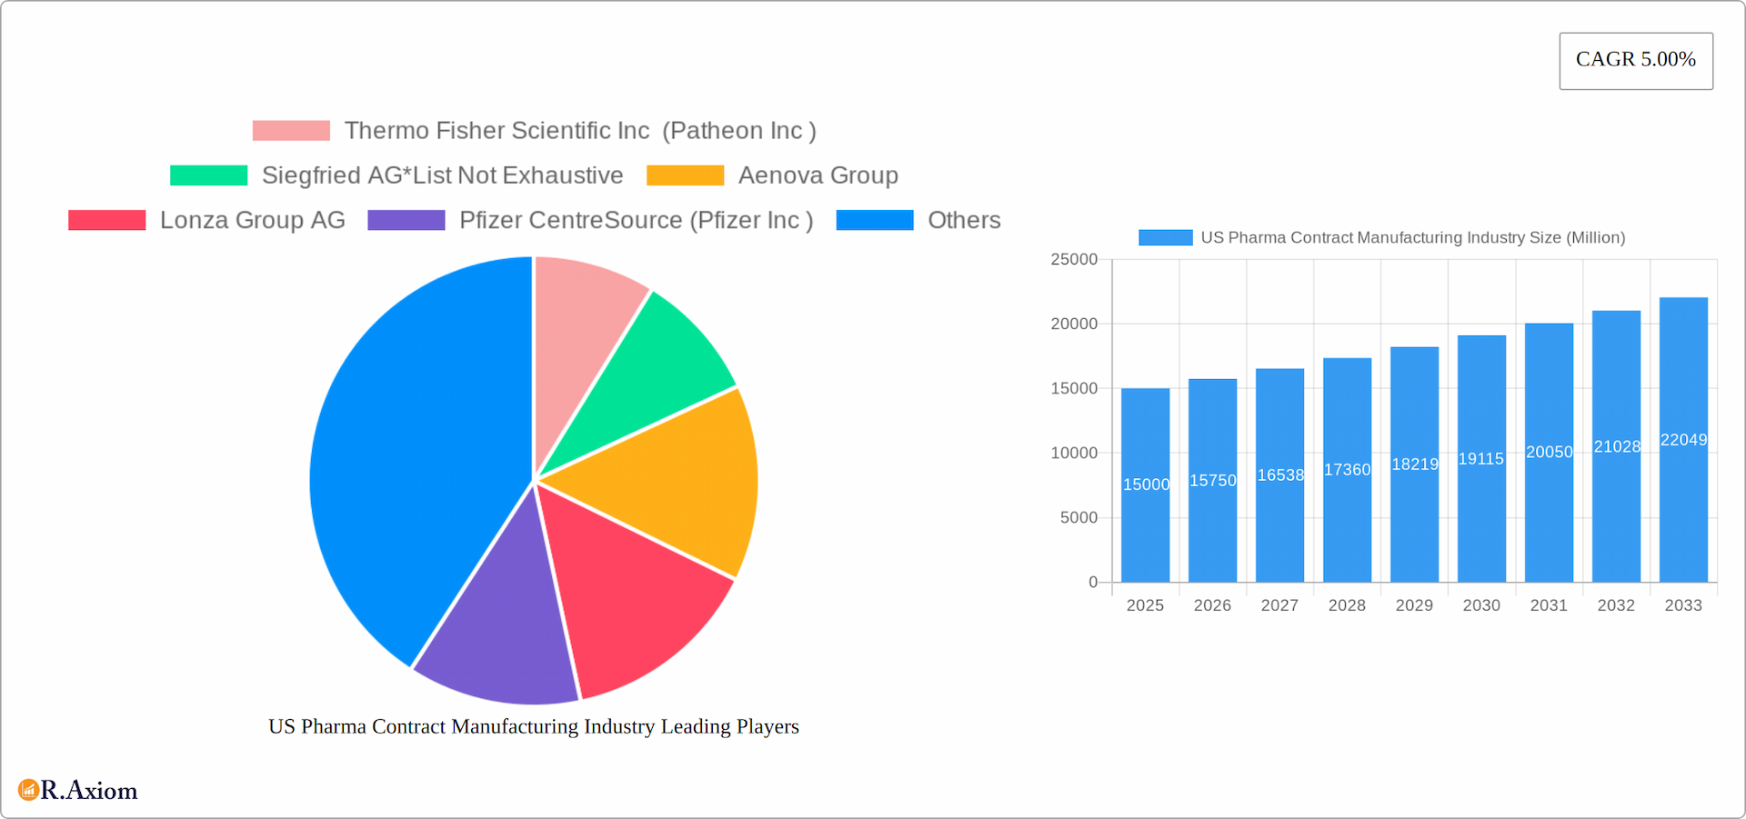
Task: Toggle the Aenova Group legend entry
Action: (x=818, y=175)
